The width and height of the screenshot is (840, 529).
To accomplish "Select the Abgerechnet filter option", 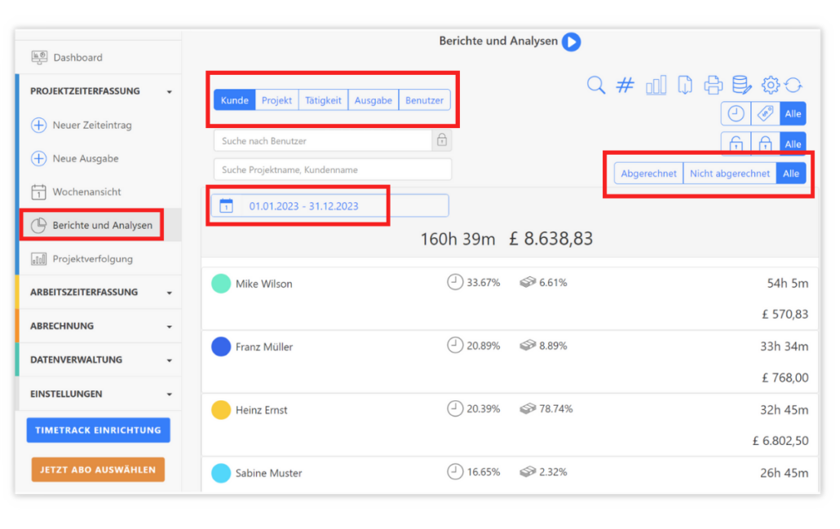I will tap(648, 174).
